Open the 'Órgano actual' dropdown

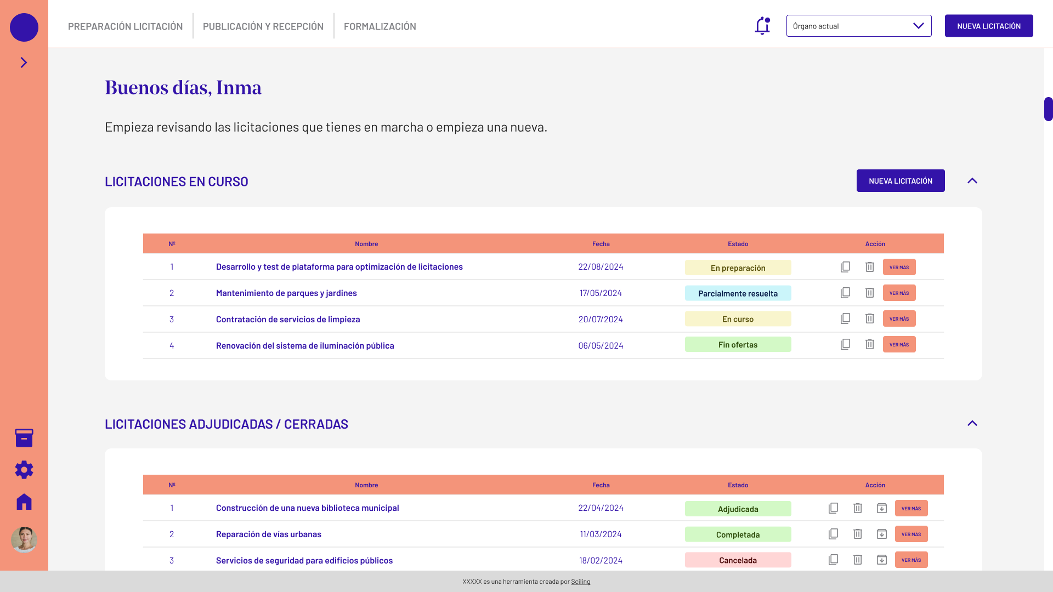(x=858, y=26)
